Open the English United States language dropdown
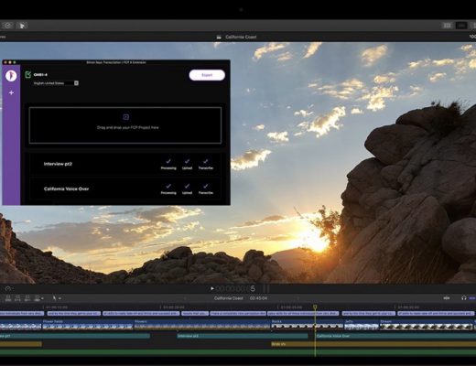 click(x=56, y=83)
